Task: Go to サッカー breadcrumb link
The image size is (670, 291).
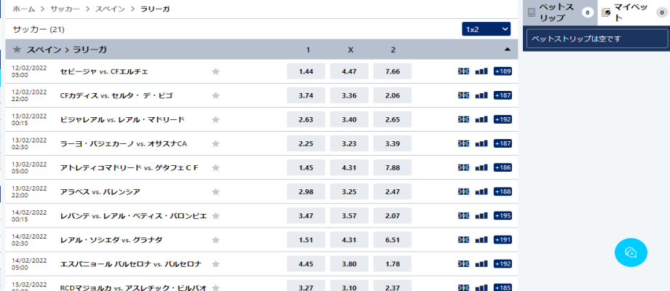Action: [x=65, y=9]
